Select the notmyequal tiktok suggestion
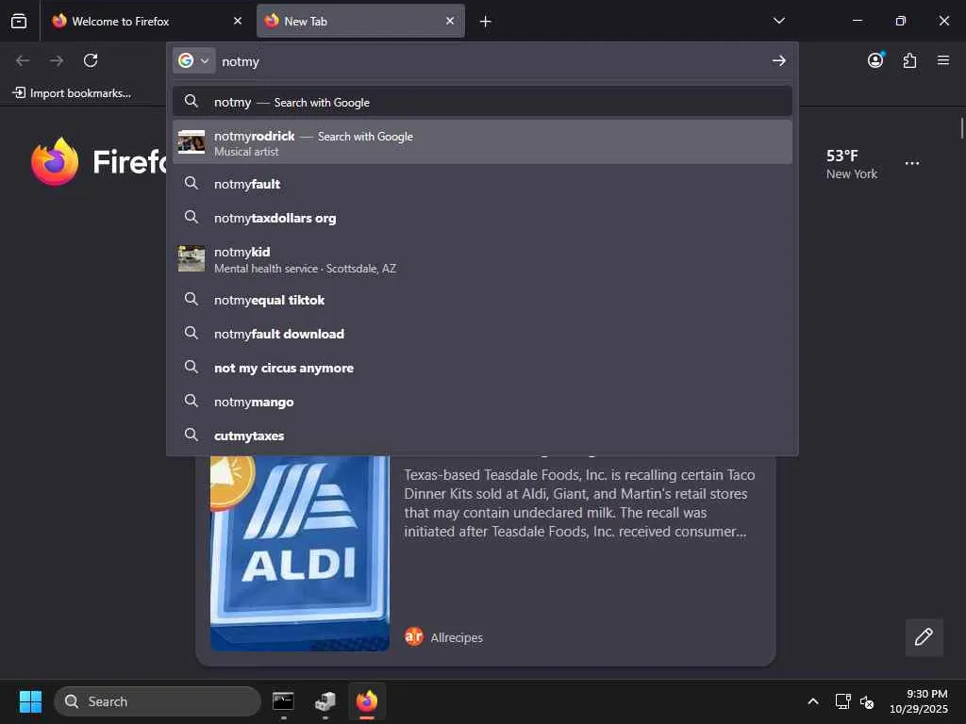Image resolution: width=966 pixels, height=724 pixels. tap(482, 300)
